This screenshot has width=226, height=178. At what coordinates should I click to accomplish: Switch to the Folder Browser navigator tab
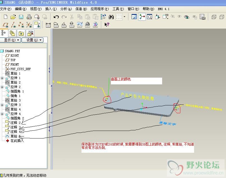click(12, 33)
